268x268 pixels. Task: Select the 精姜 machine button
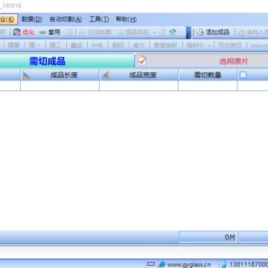pyautogui.click(x=13, y=45)
